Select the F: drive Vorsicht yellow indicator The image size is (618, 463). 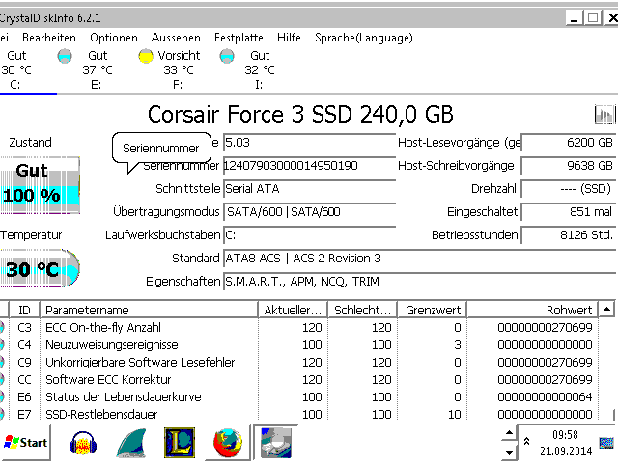[146, 56]
